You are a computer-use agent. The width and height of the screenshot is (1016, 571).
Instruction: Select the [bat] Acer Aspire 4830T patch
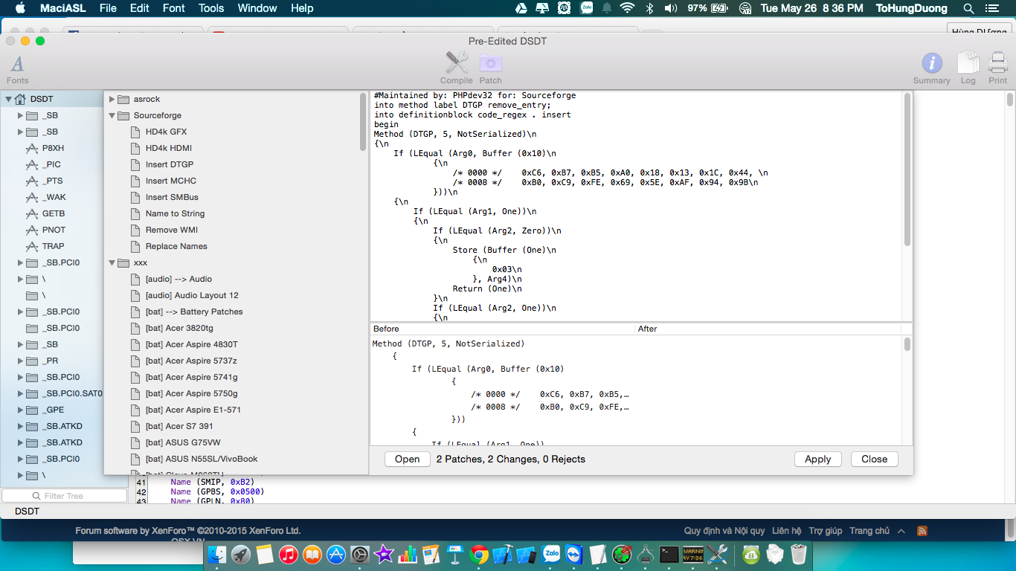191,344
